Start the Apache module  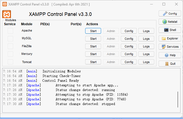pos(93,31)
